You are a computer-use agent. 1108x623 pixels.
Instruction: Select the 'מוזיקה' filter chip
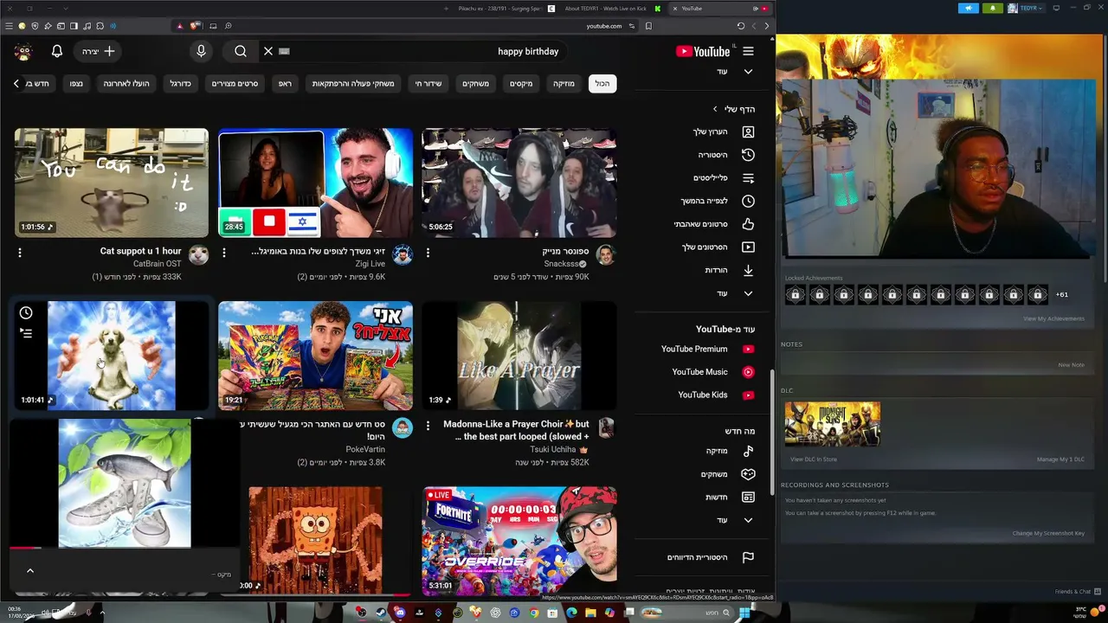pos(564,84)
